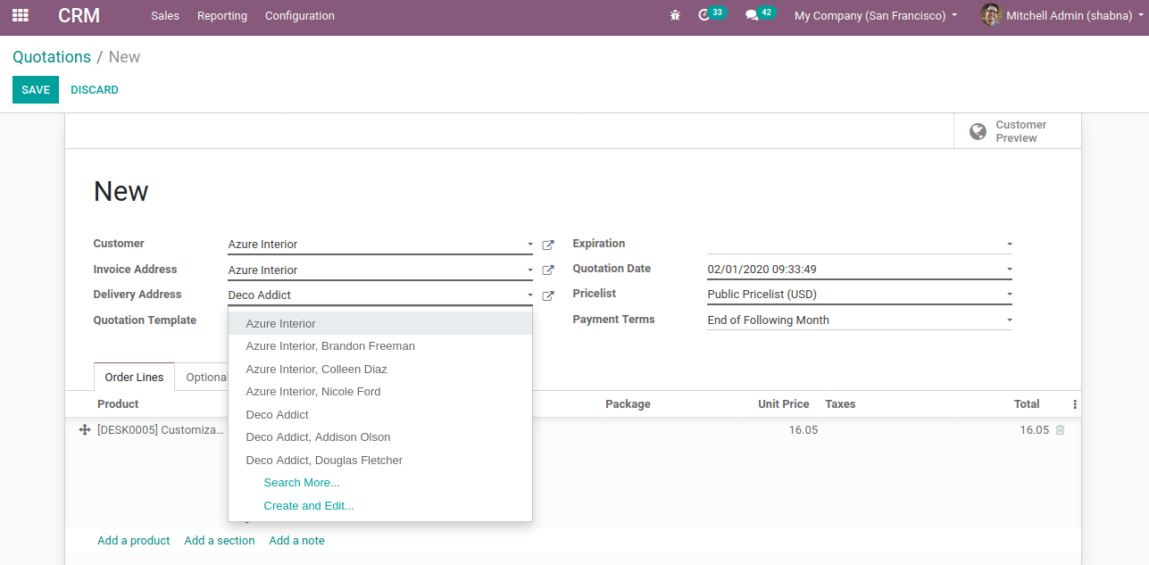Click the debug bug icon
The width and height of the screenshot is (1149, 565).
point(675,15)
